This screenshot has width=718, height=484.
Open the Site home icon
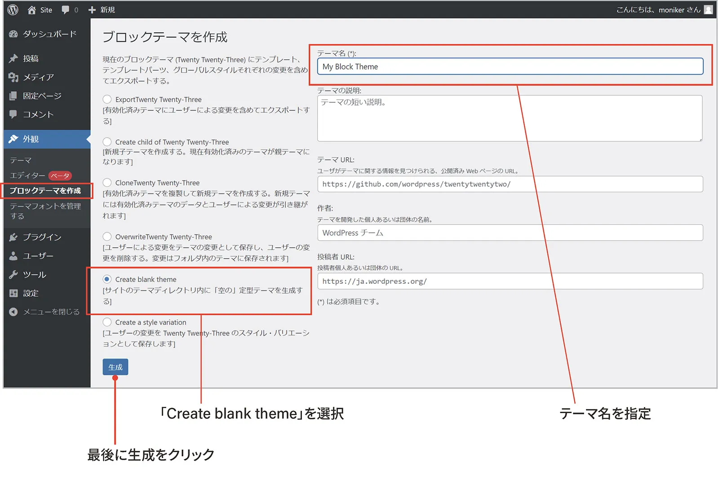pyautogui.click(x=32, y=10)
